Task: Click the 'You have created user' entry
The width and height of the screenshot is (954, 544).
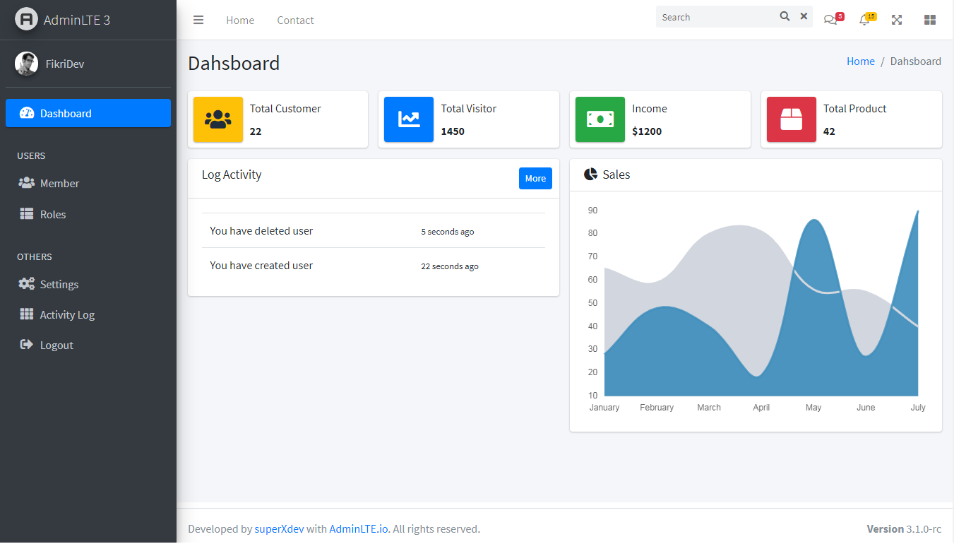Action: pos(261,266)
